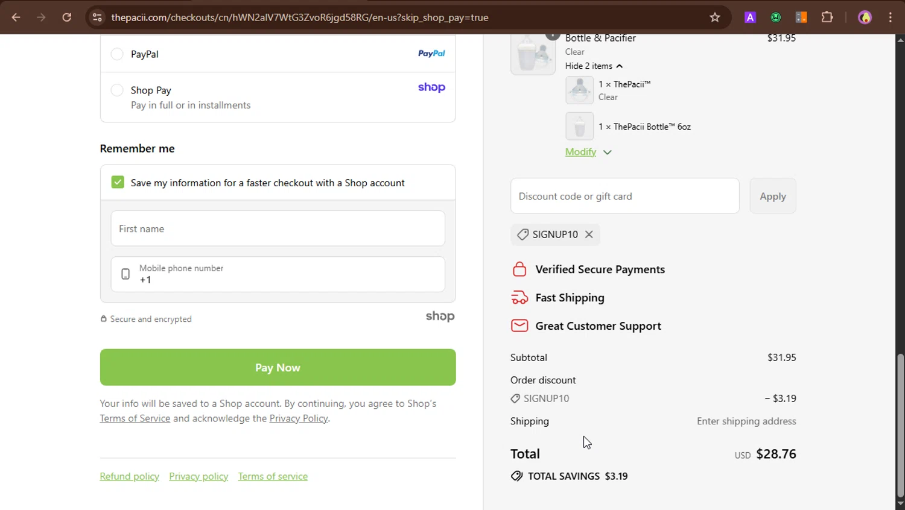The height and width of the screenshot is (510, 905).
Task: Click the green Pay Now button
Action: [x=278, y=367]
